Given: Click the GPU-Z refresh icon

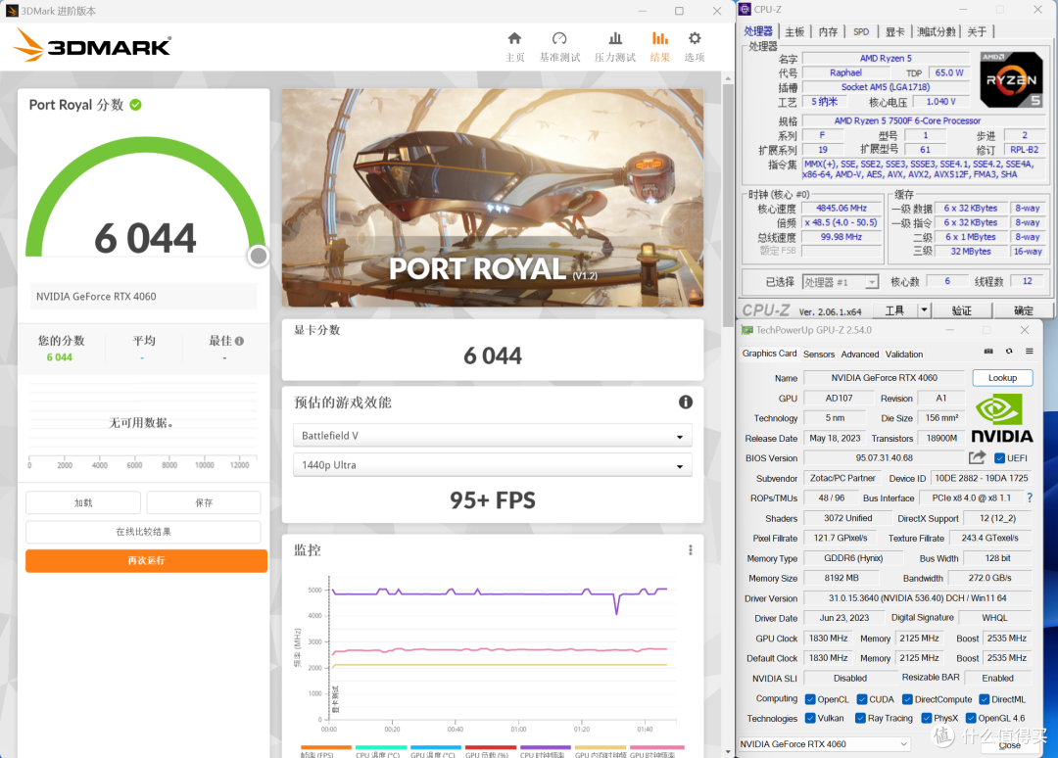Looking at the screenshot, I should tap(1009, 352).
